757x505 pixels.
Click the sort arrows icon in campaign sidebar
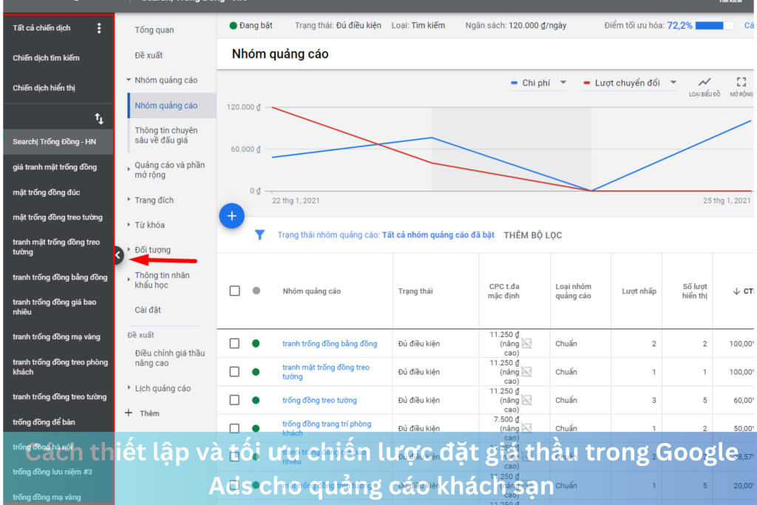99,119
